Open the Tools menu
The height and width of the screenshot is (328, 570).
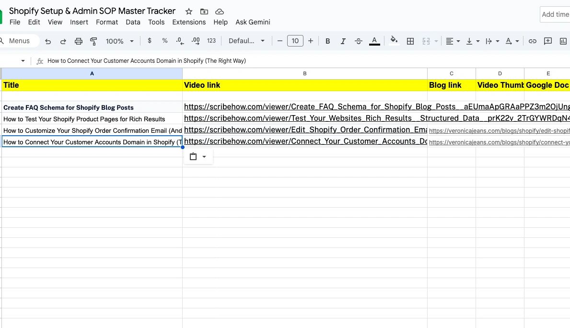tap(156, 22)
